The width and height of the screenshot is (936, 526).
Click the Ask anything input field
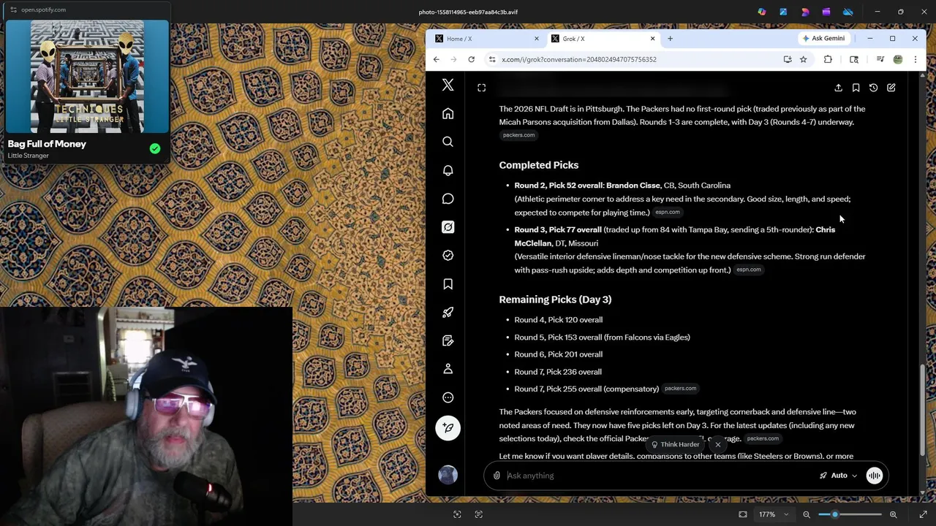(658, 476)
